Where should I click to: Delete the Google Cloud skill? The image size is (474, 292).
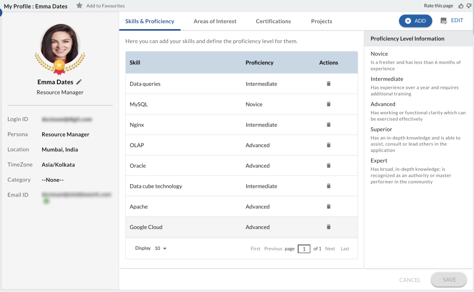328,227
